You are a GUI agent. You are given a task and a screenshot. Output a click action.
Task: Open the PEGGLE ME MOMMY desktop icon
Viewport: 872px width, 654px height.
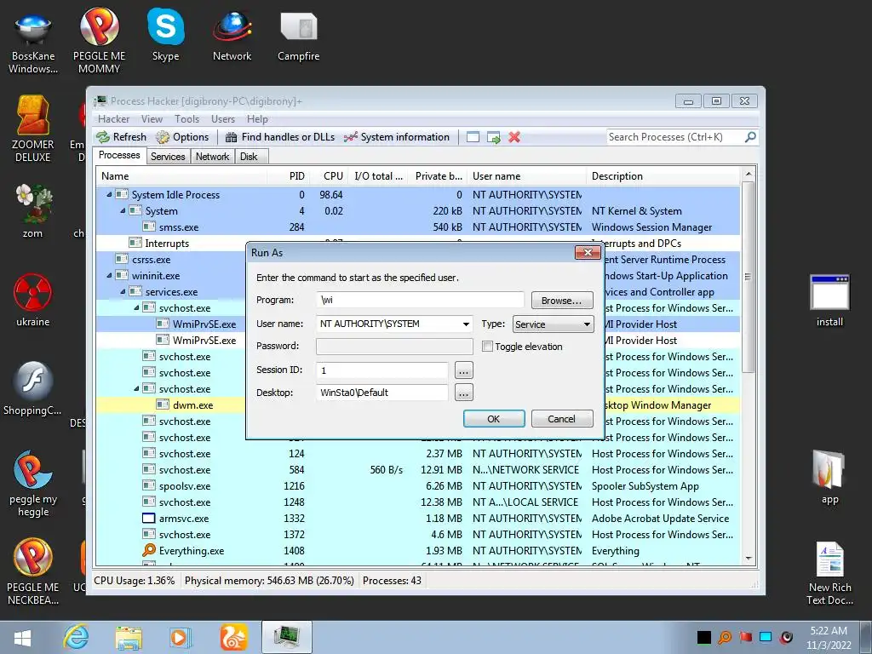click(99, 41)
